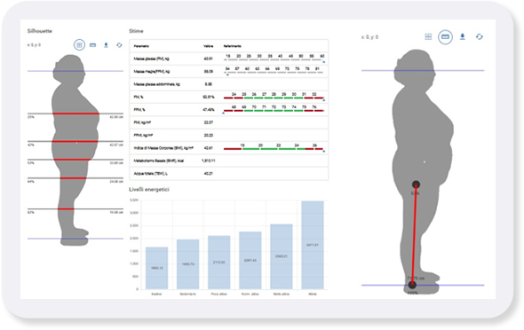Click the top red waist line on left silhouette
This screenshot has width=524, height=330.
pyautogui.click(x=75, y=114)
